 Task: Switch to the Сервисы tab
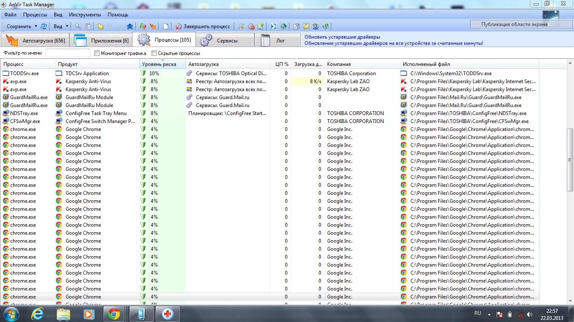coord(225,40)
